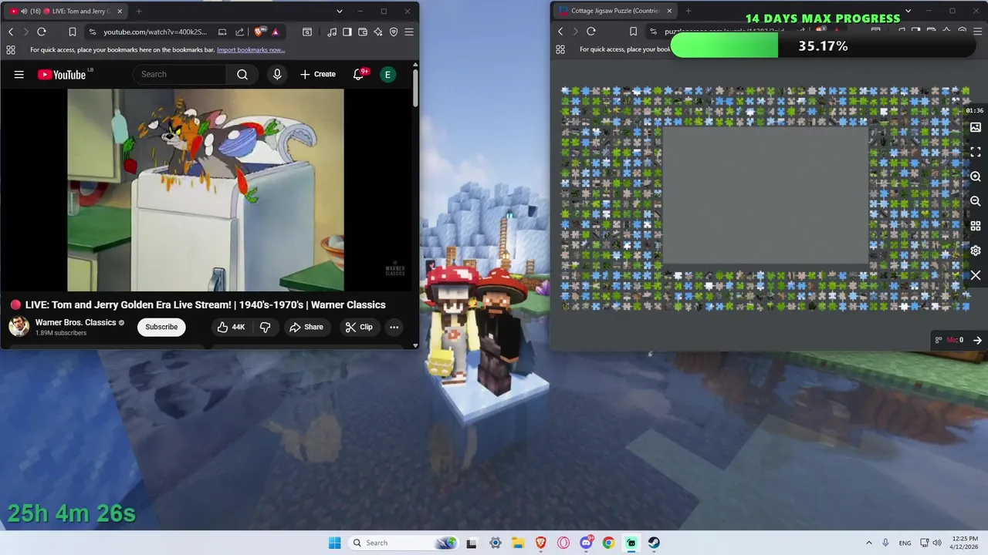Click the Create button
This screenshot has width=988, height=555.
318,74
